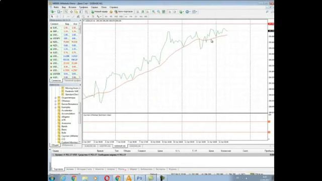Viewport: 322px width, 181px height.
Task: Open the Файл menu
Action: point(56,7)
